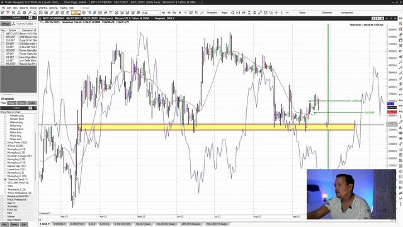Check the Swing Points indicator checkbox

(x=5, y=143)
